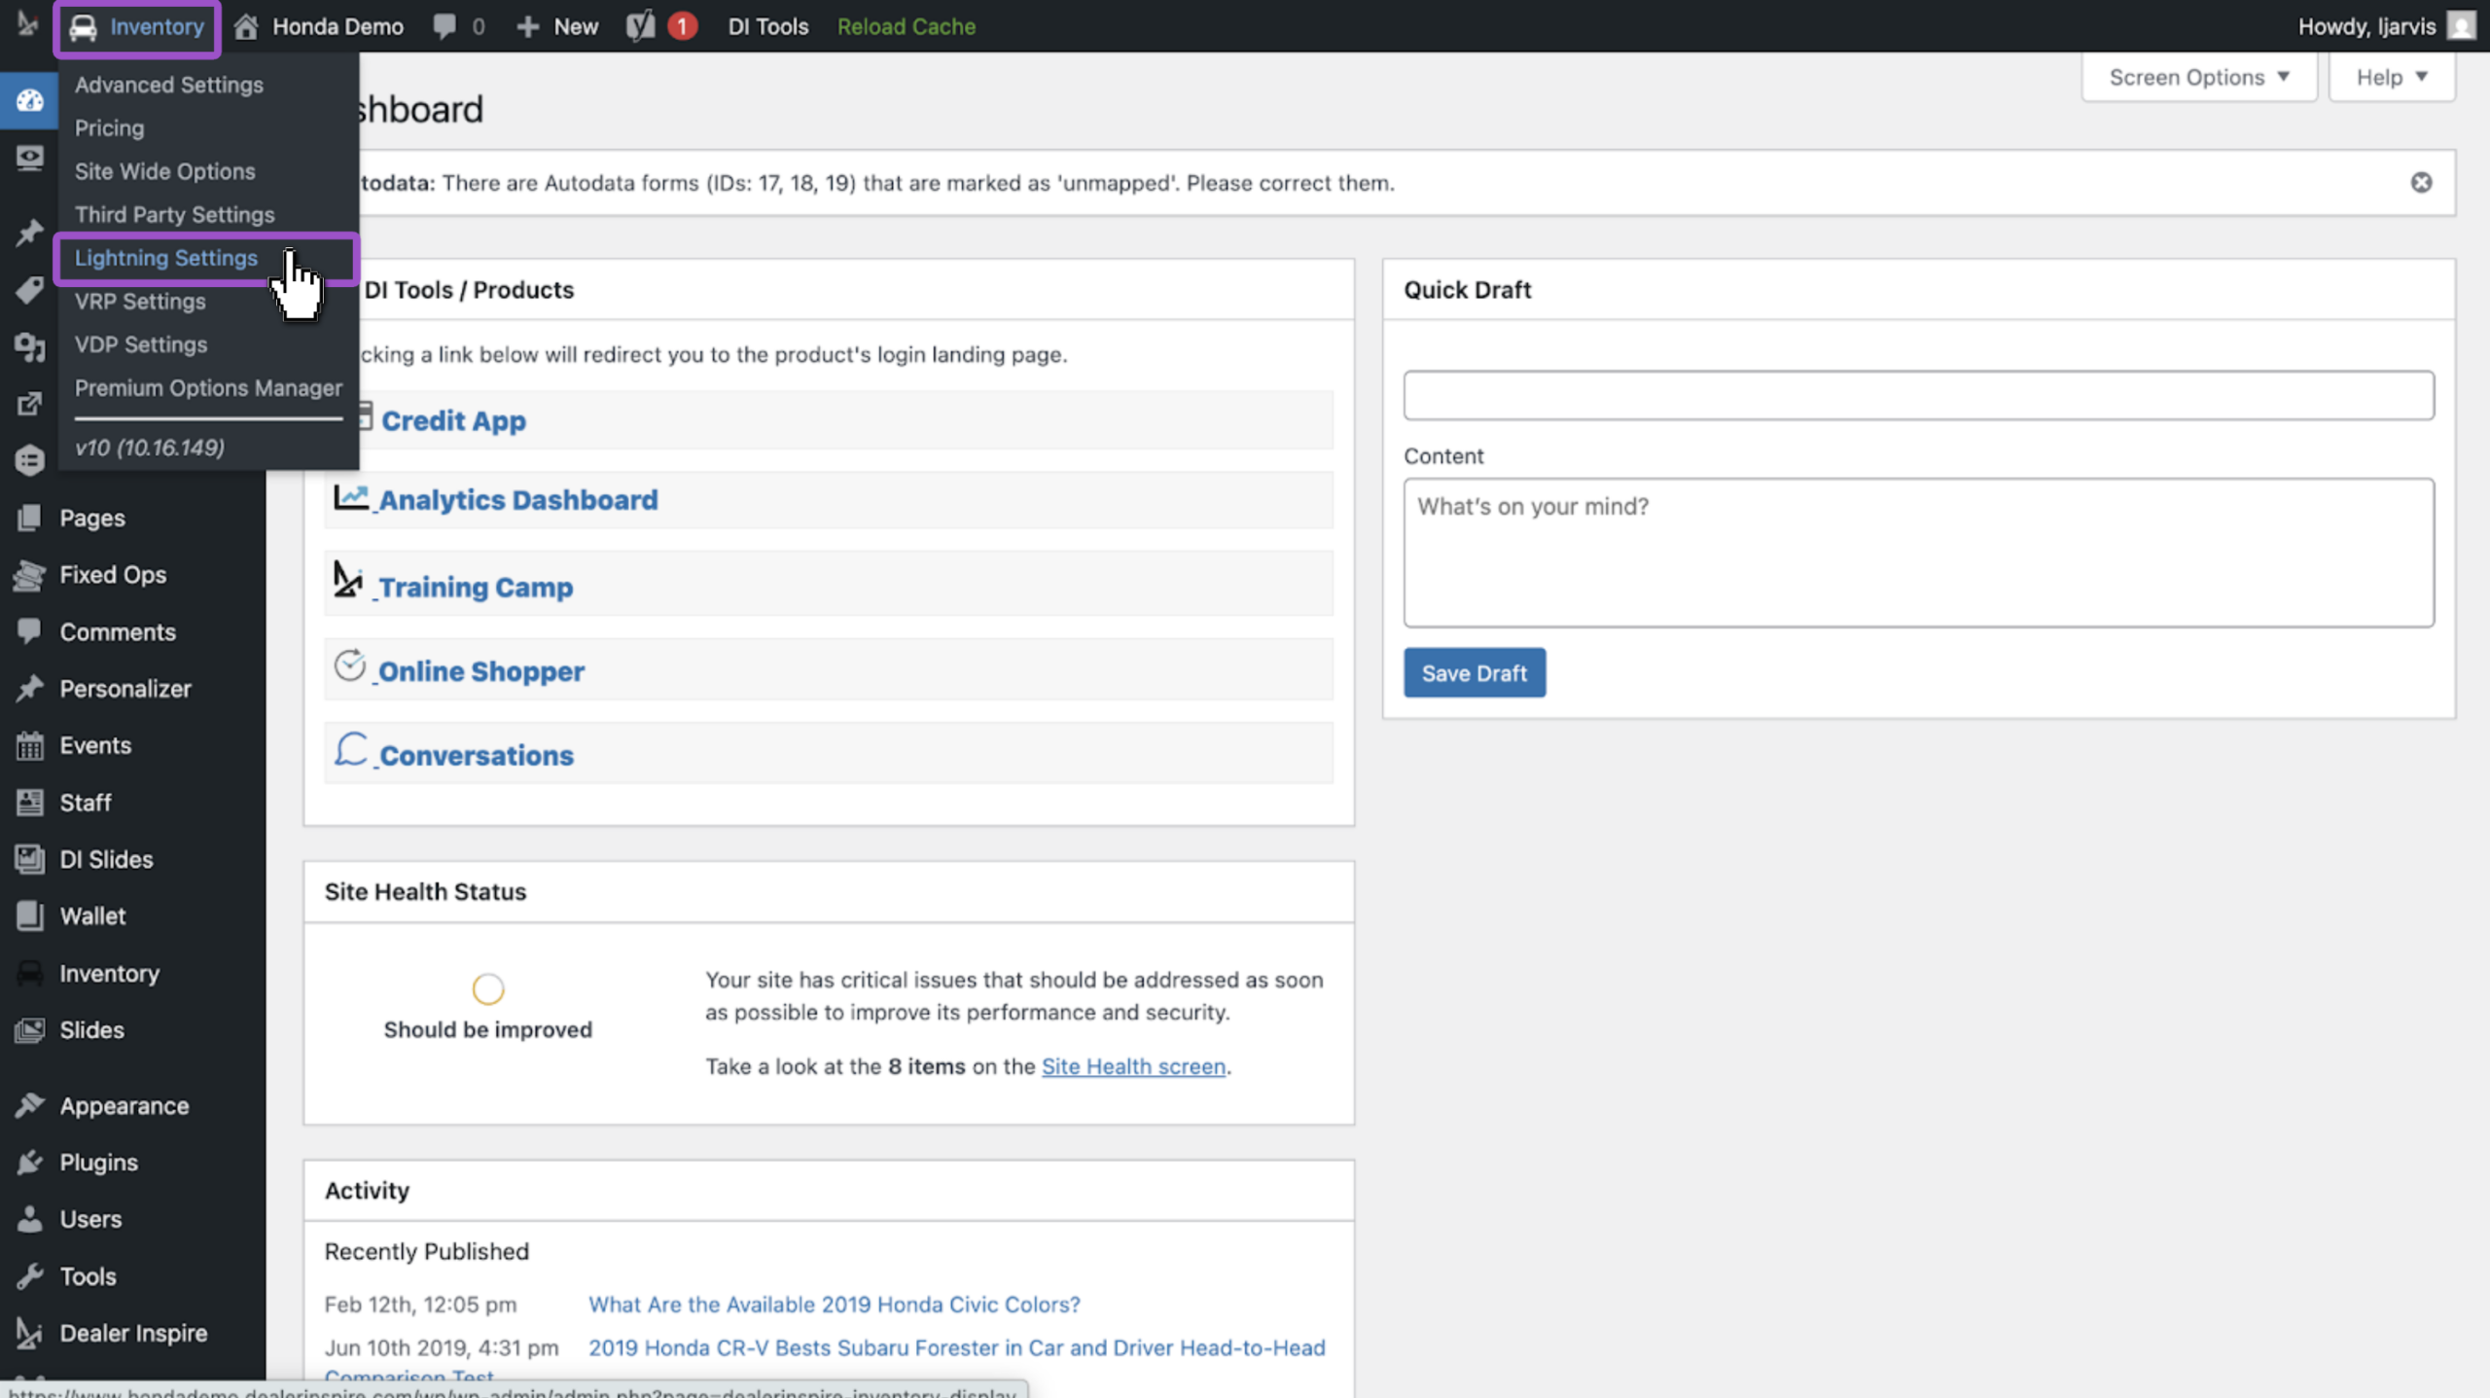Open Premium Options Manager menu entry
Screen dimensions: 2490x1398
(208, 387)
